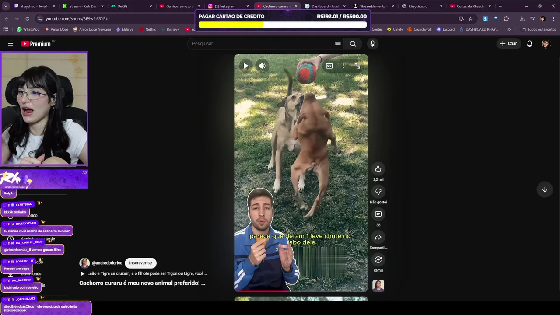Open the Eldarya bookmark
Screen dimensions: 560x315
pyautogui.click(x=125, y=29)
